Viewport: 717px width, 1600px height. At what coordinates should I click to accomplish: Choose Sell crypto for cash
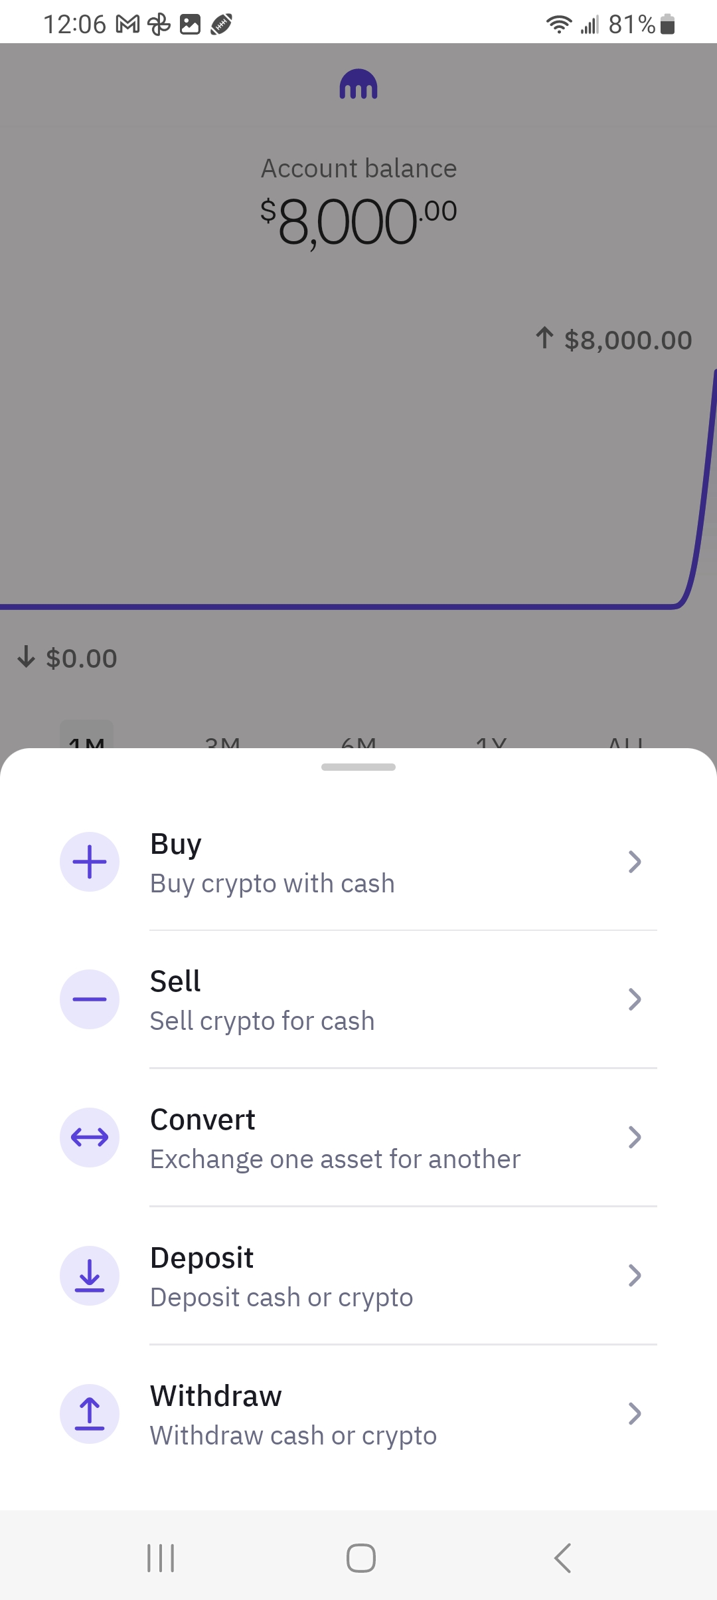(262, 1021)
